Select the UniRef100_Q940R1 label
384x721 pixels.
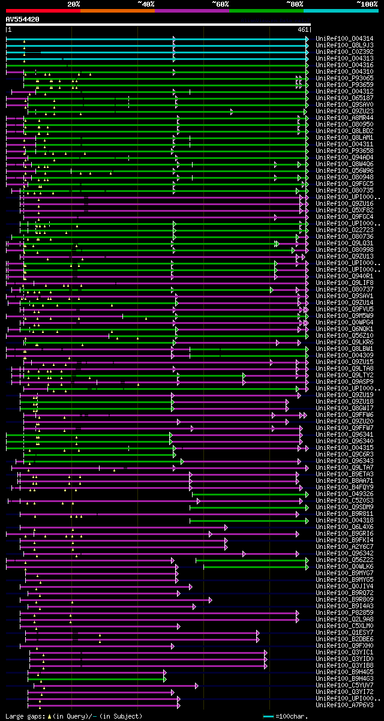point(344,276)
